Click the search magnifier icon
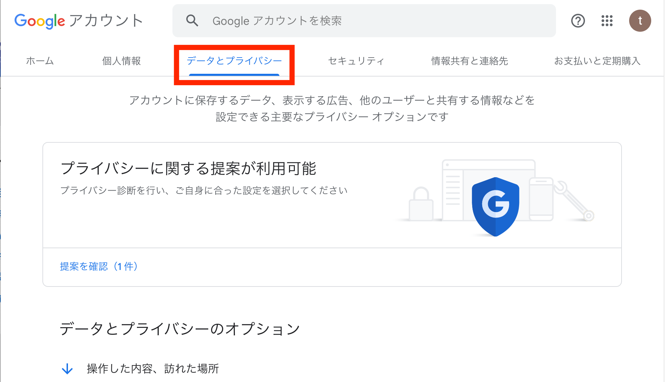This screenshot has height=382, width=665. click(192, 21)
